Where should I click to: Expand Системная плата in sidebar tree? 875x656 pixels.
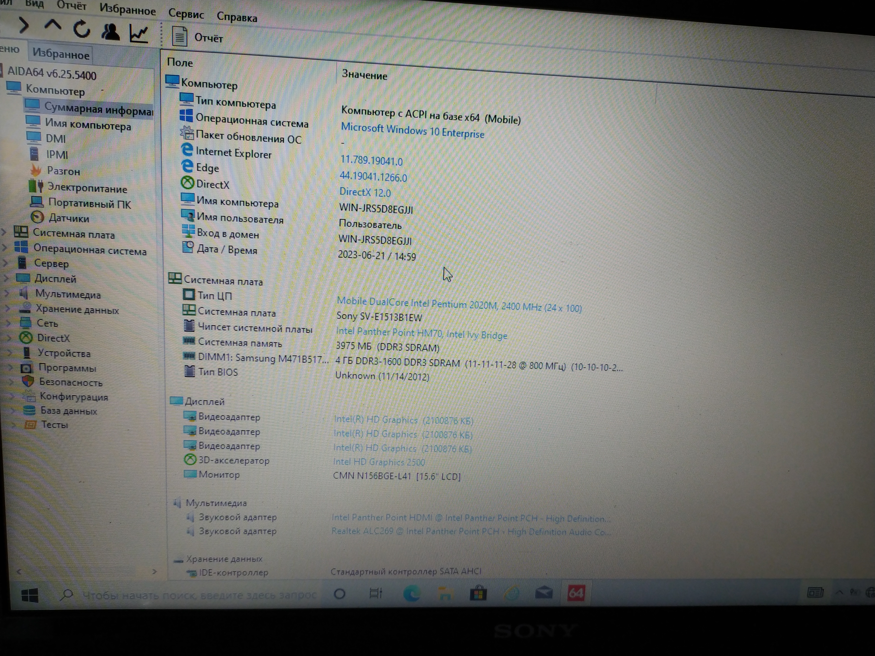[x=4, y=232]
